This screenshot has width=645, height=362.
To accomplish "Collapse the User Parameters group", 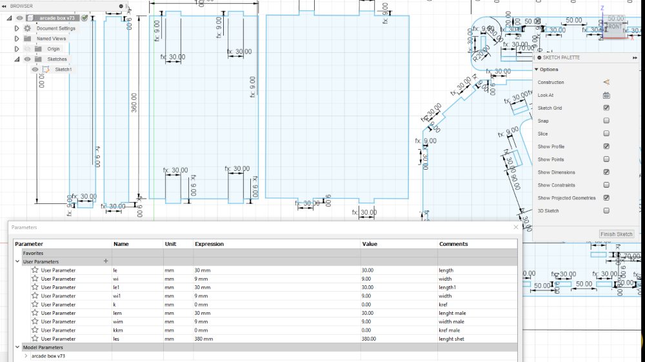I will click(x=17, y=261).
